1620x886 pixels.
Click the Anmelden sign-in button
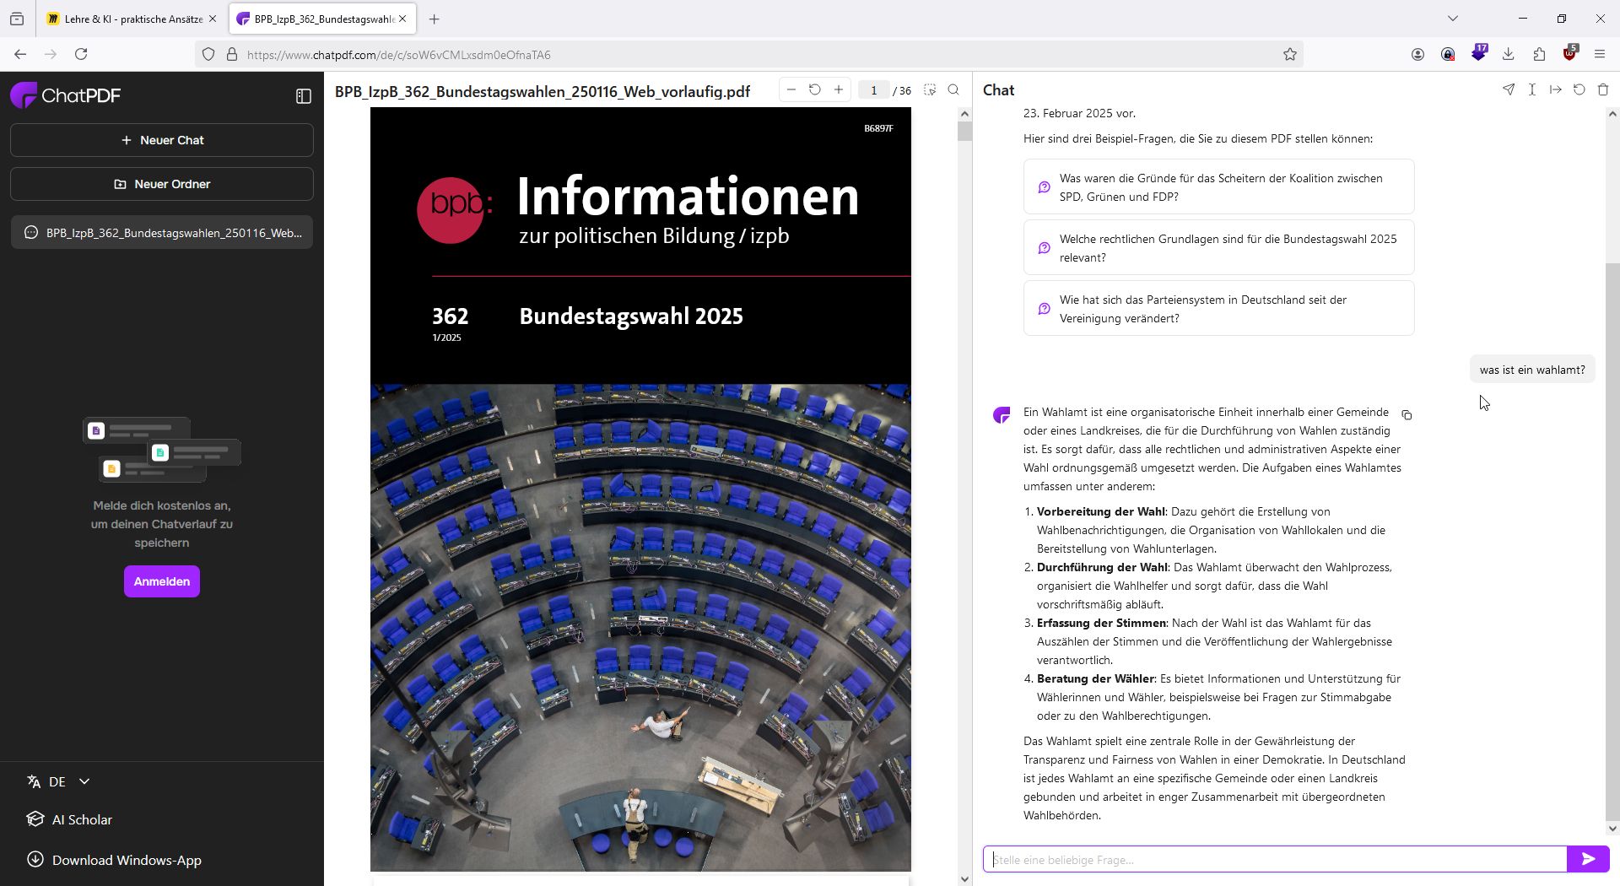(x=162, y=581)
